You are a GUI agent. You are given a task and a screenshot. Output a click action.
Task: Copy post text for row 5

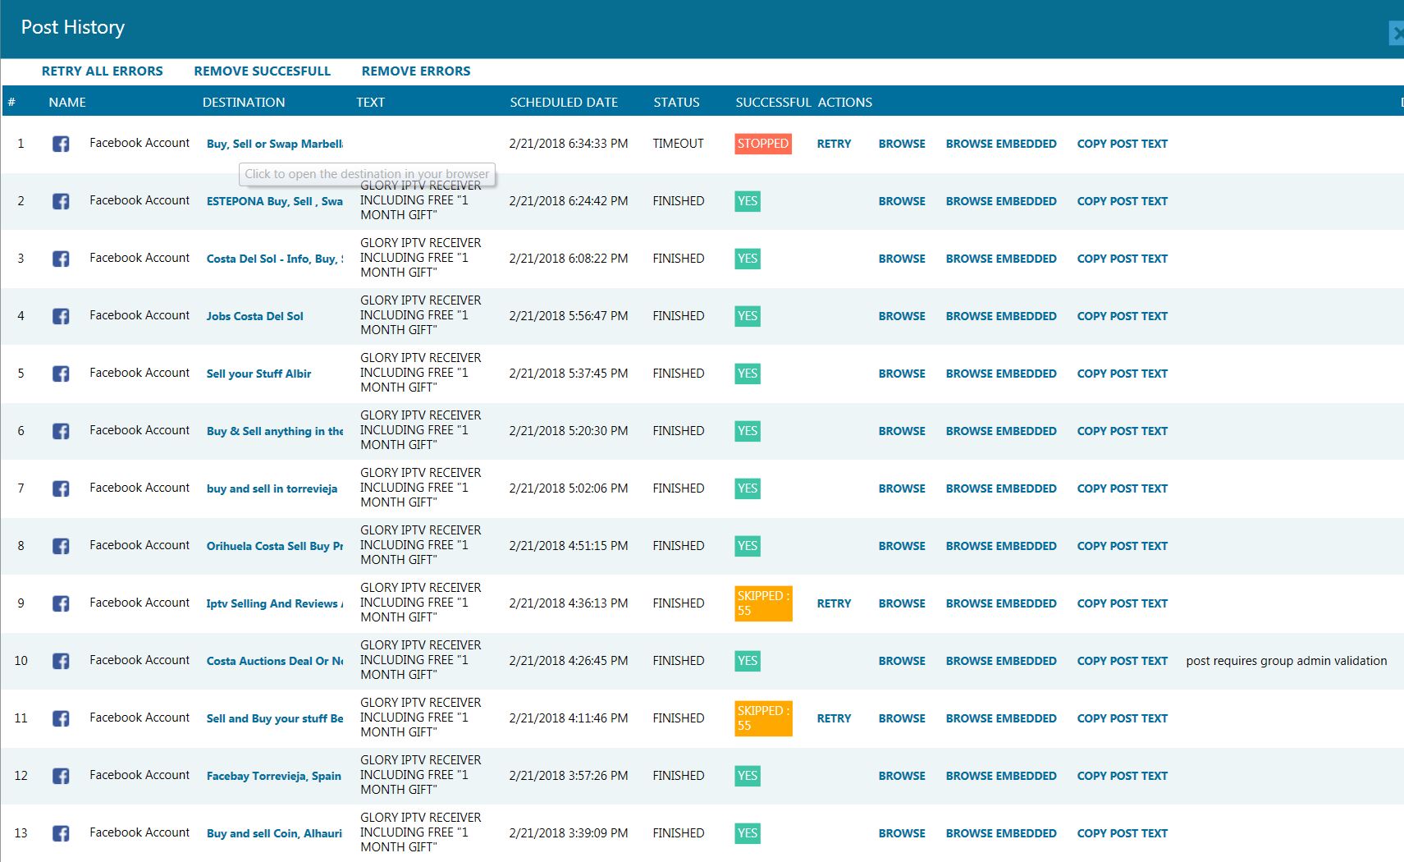[1122, 374]
